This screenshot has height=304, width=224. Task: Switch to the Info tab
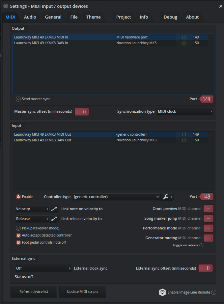pos(144,17)
